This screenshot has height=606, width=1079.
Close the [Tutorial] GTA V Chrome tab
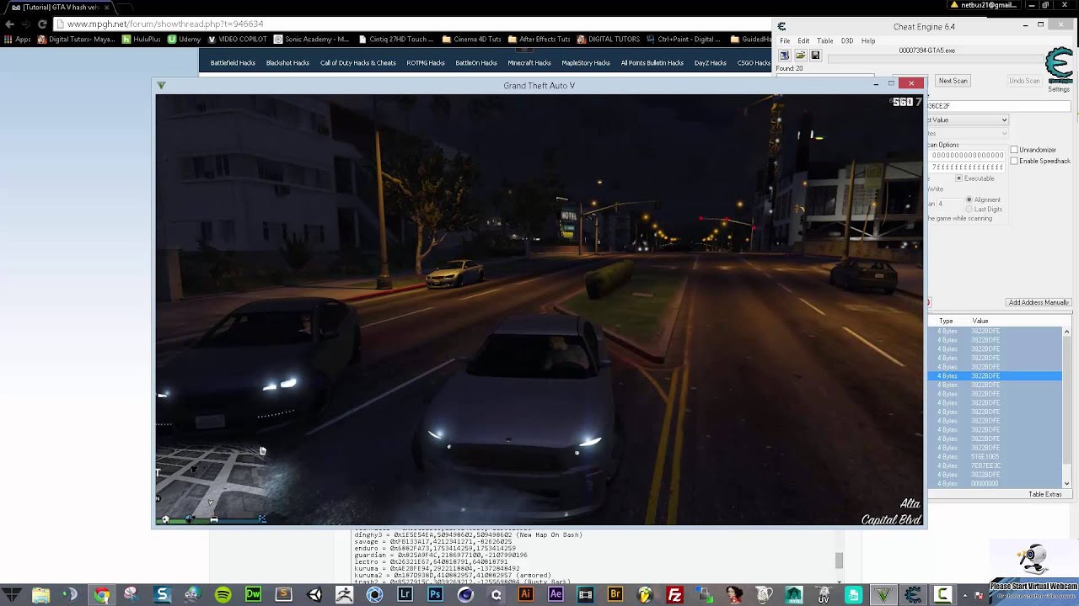106,7
